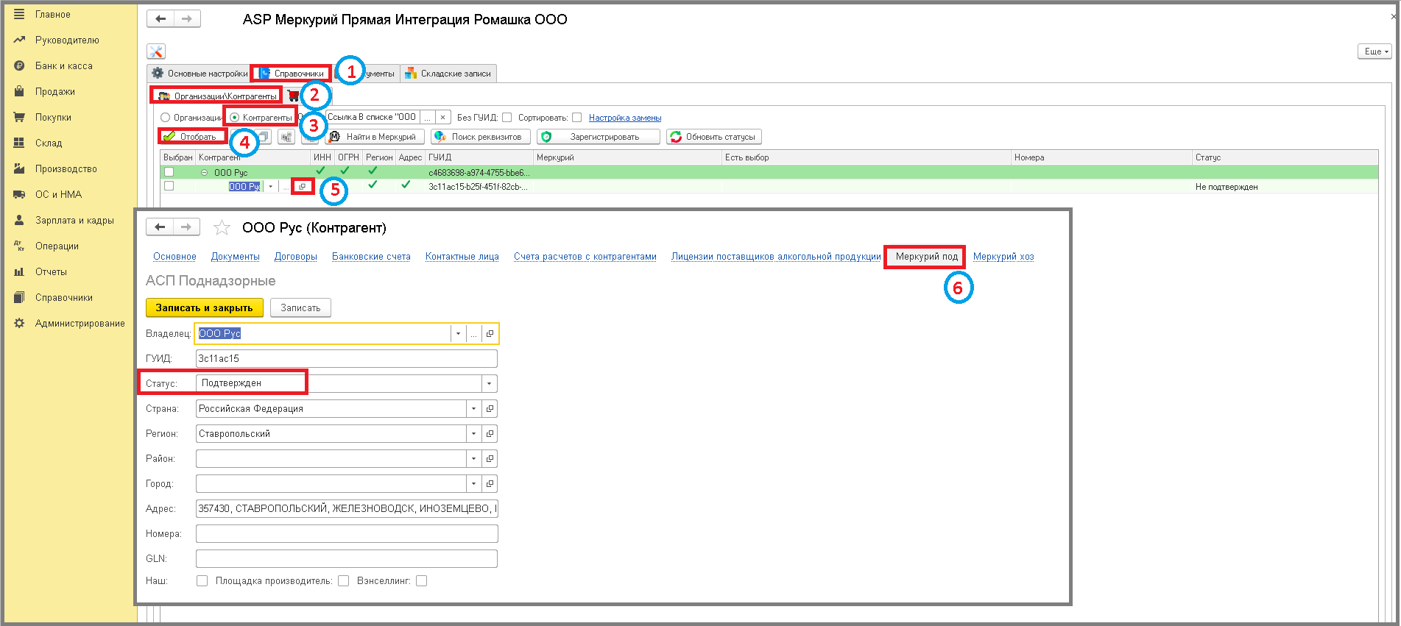Go forward in the ООО Рус (Контрагент) window
The width and height of the screenshot is (1401, 626).
(x=186, y=227)
